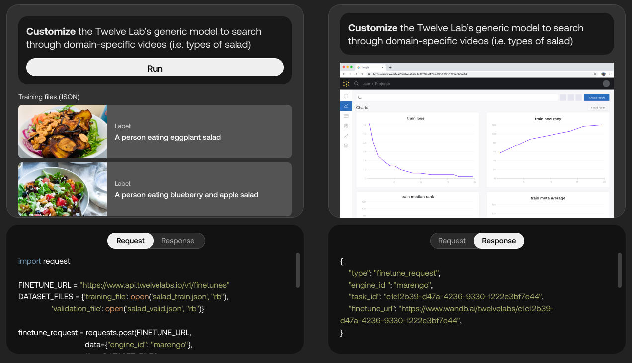This screenshot has width=632, height=363.
Task: Switch to Response tab in left panel
Action: pos(178,241)
